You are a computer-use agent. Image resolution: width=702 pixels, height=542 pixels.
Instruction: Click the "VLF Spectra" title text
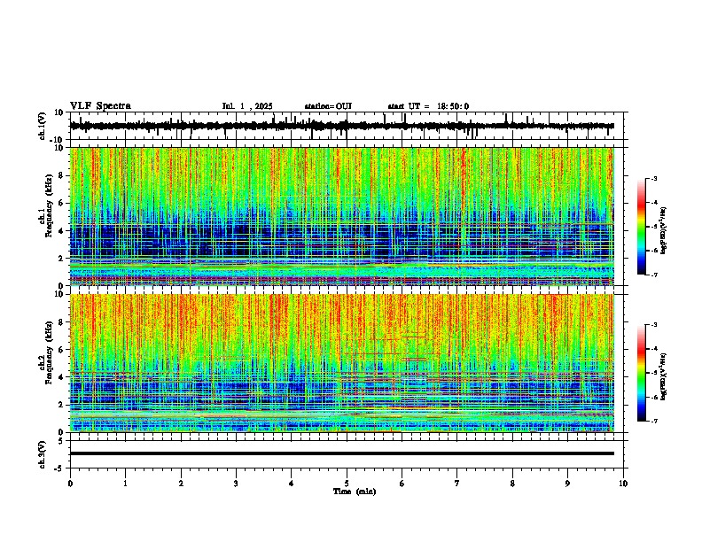point(100,106)
